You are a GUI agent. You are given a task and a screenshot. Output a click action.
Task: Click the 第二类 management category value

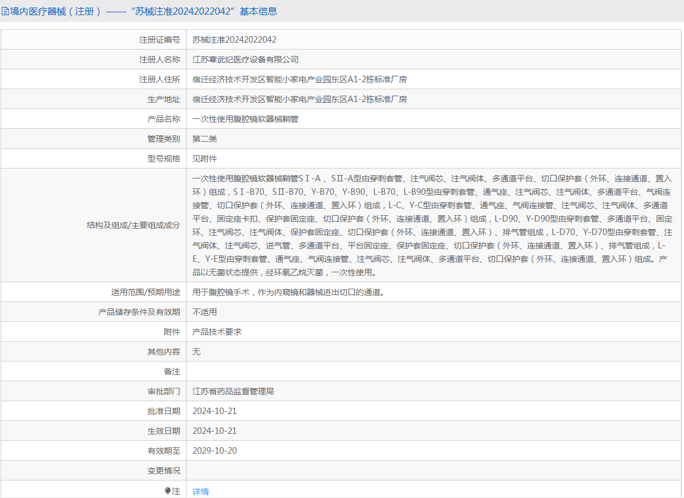click(205, 139)
